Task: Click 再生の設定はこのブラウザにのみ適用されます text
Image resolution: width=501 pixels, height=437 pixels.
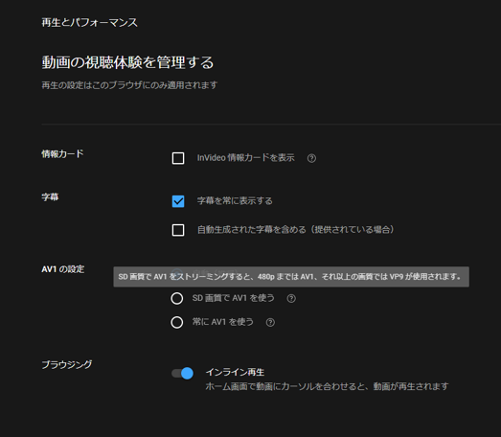Action: (129, 85)
